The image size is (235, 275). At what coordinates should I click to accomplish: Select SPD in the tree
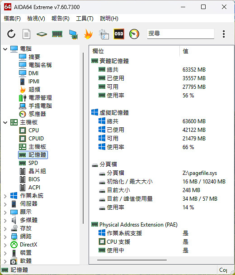pos(33,163)
